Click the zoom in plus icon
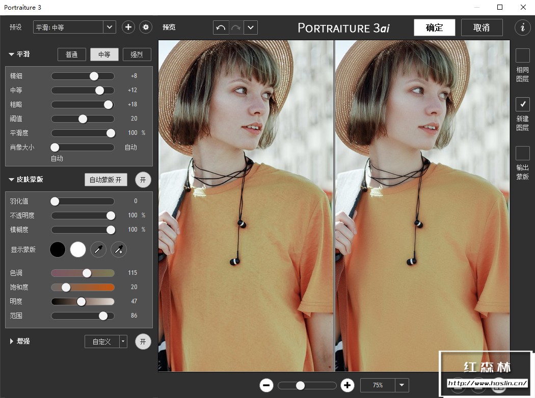Screen dimensions: 535x398 point(347,385)
